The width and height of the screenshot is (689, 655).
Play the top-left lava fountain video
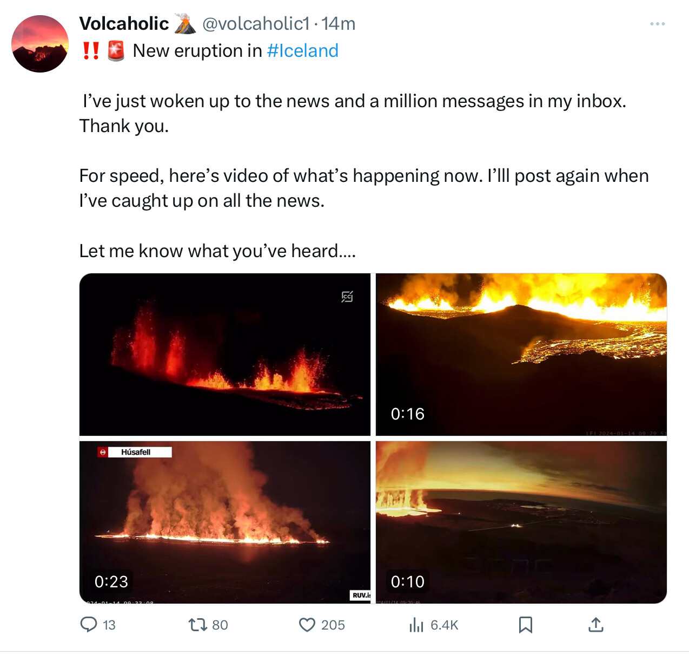224,355
